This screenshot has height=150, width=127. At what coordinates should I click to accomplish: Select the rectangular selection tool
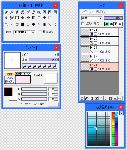50,18
